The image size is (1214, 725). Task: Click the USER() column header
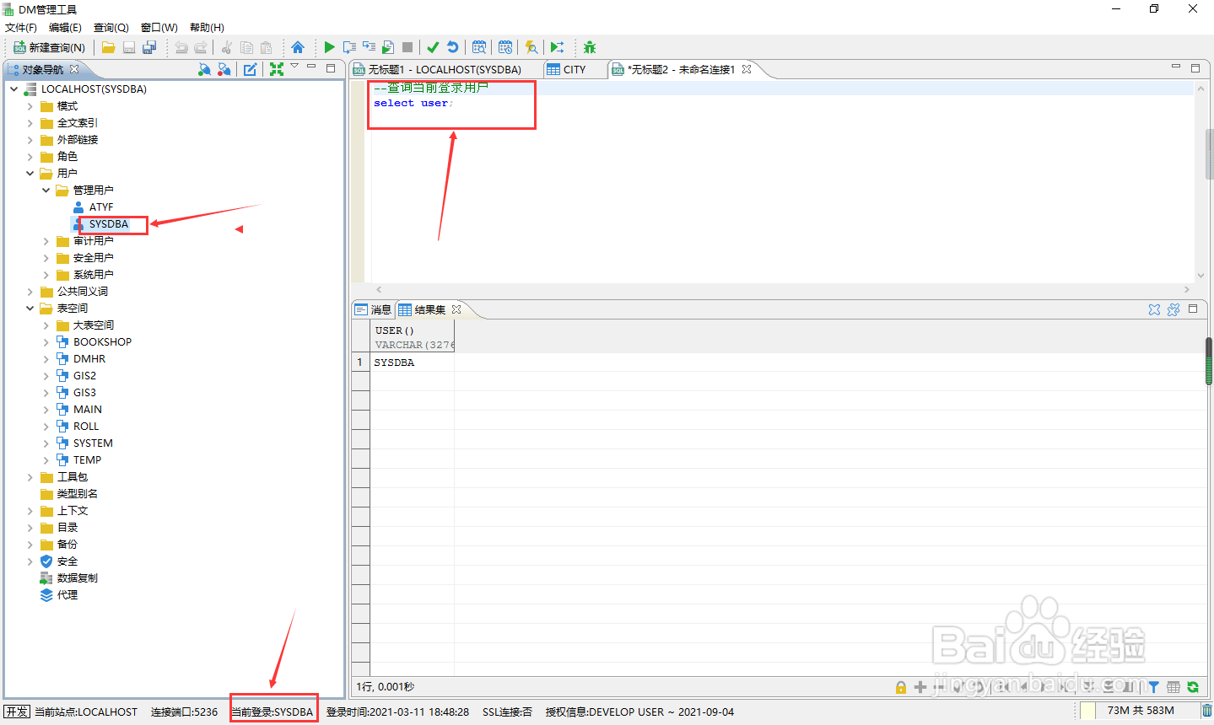tap(413, 337)
